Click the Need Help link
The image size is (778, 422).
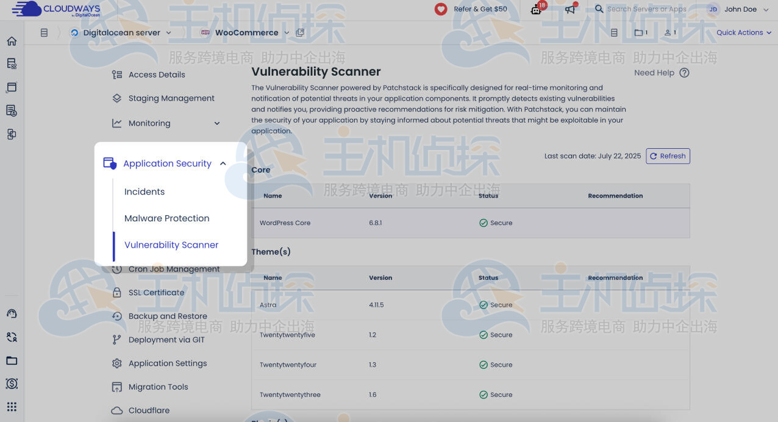(x=654, y=73)
